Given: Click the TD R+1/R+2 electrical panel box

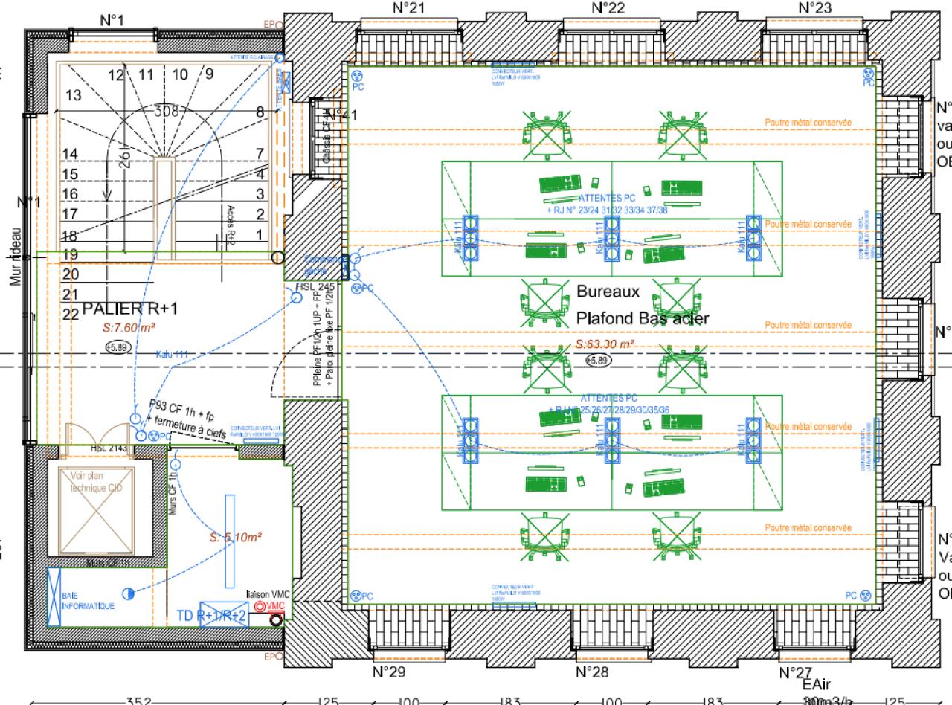Looking at the screenshot, I should (x=222, y=614).
